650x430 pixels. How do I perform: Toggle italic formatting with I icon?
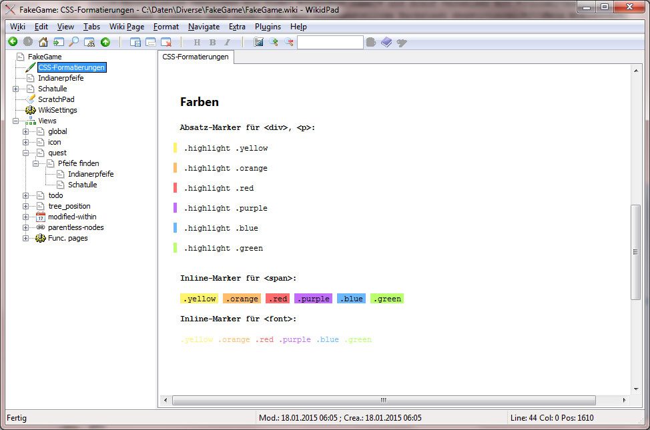[228, 42]
